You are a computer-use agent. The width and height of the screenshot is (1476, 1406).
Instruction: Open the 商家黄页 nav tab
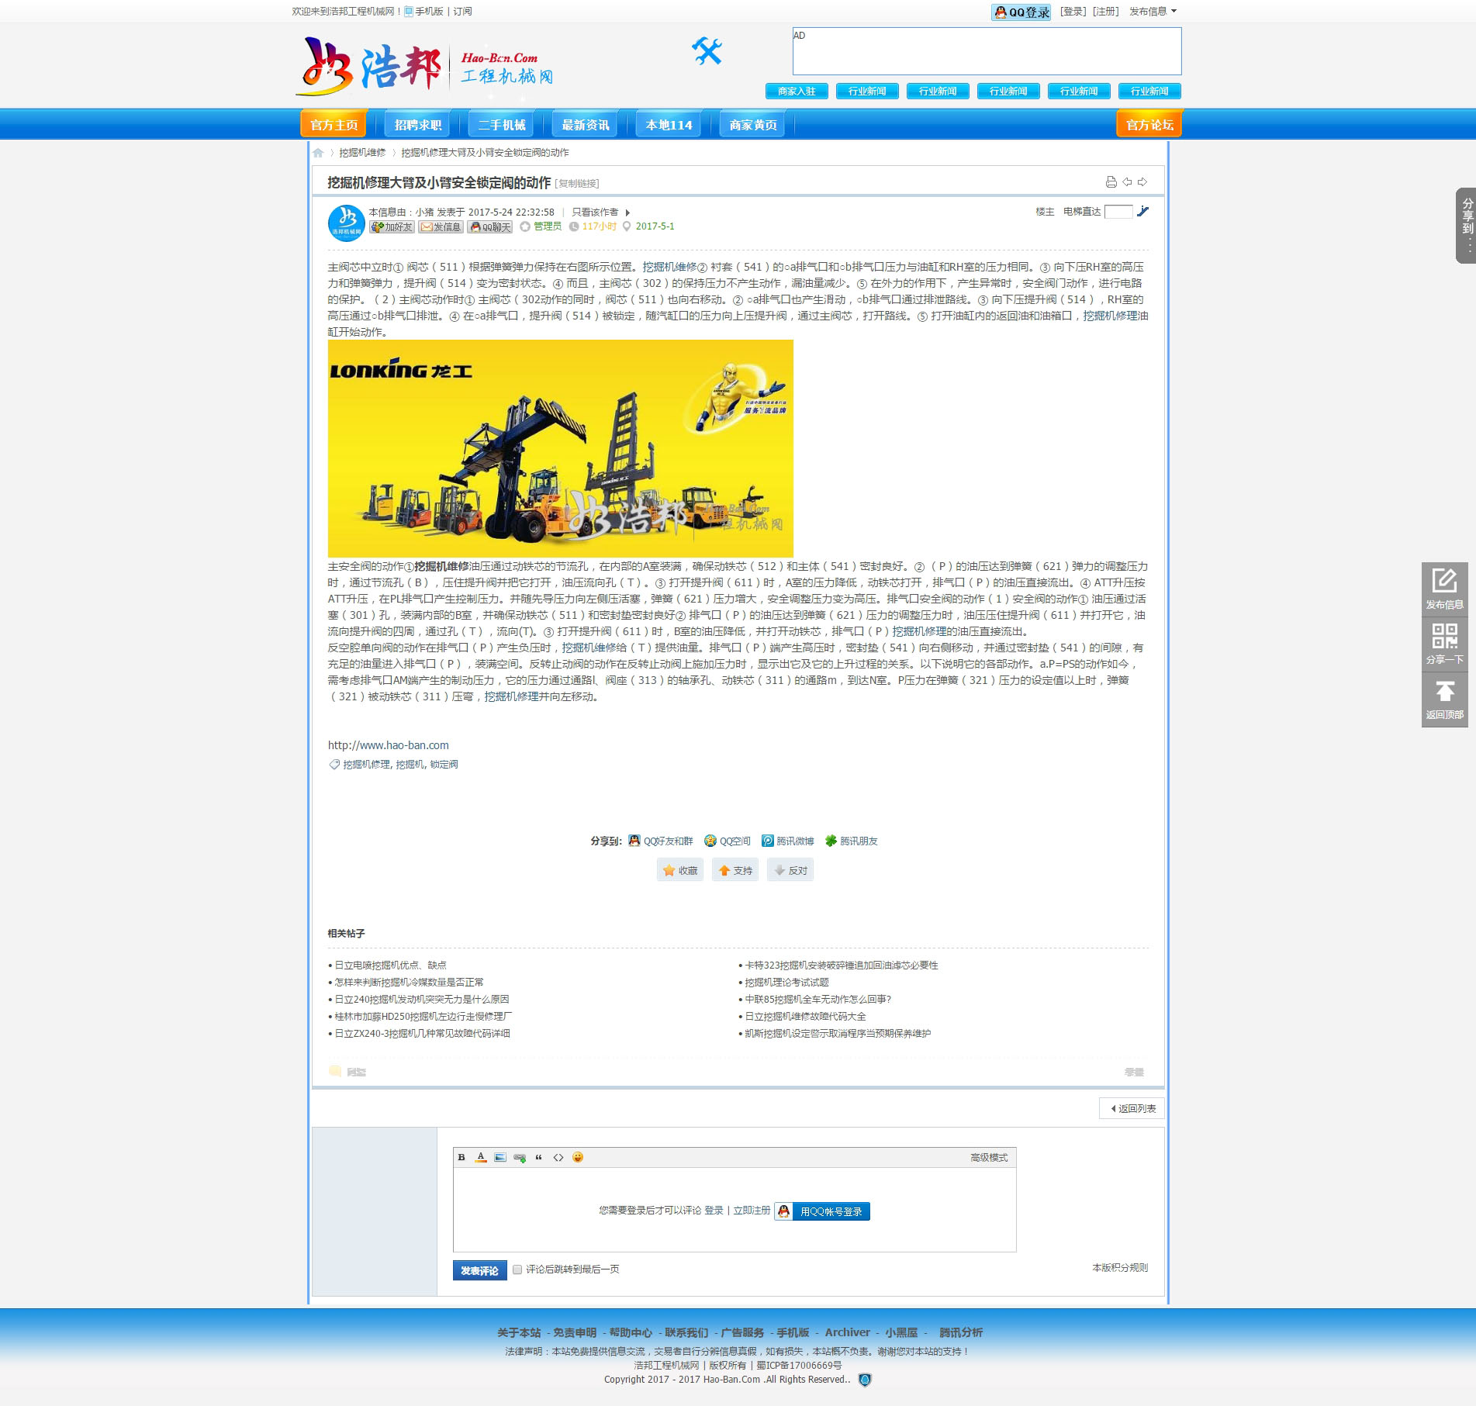[753, 124]
